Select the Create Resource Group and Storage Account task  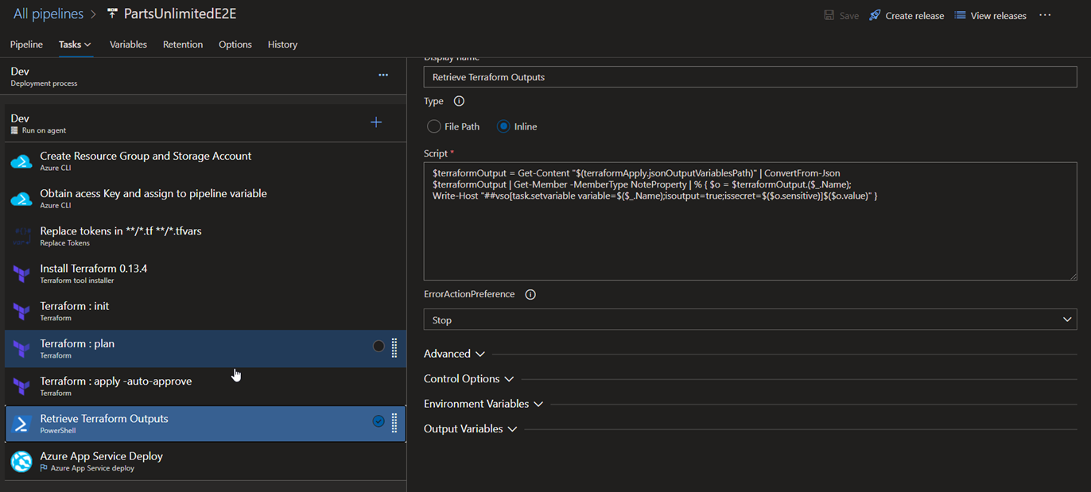(x=205, y=161)
